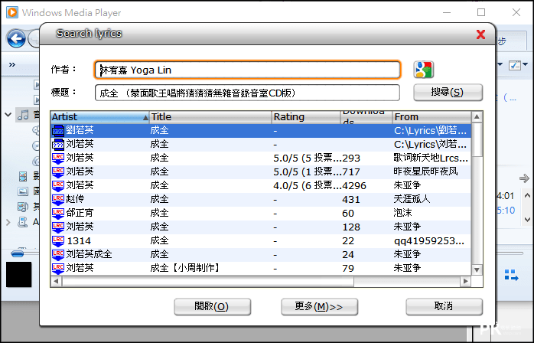Viewport: 534px width, 343px height.
Task: Click the horizontal scrollbar left arrow
Action: coord(56,281)
